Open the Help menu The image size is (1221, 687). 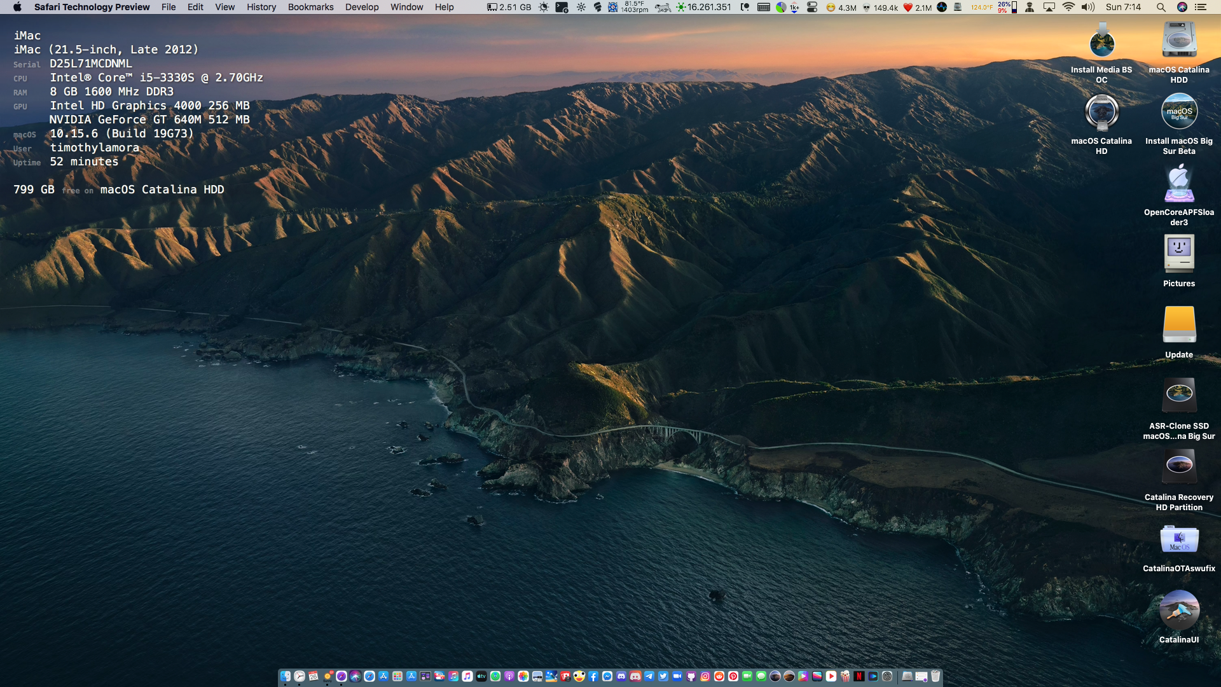point(444,7)
